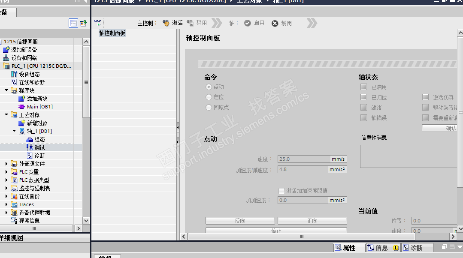Activate master control hand icon

click(166, 23)
